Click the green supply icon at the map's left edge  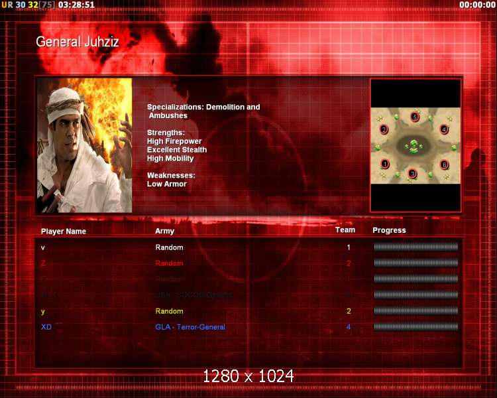(378, 147)
